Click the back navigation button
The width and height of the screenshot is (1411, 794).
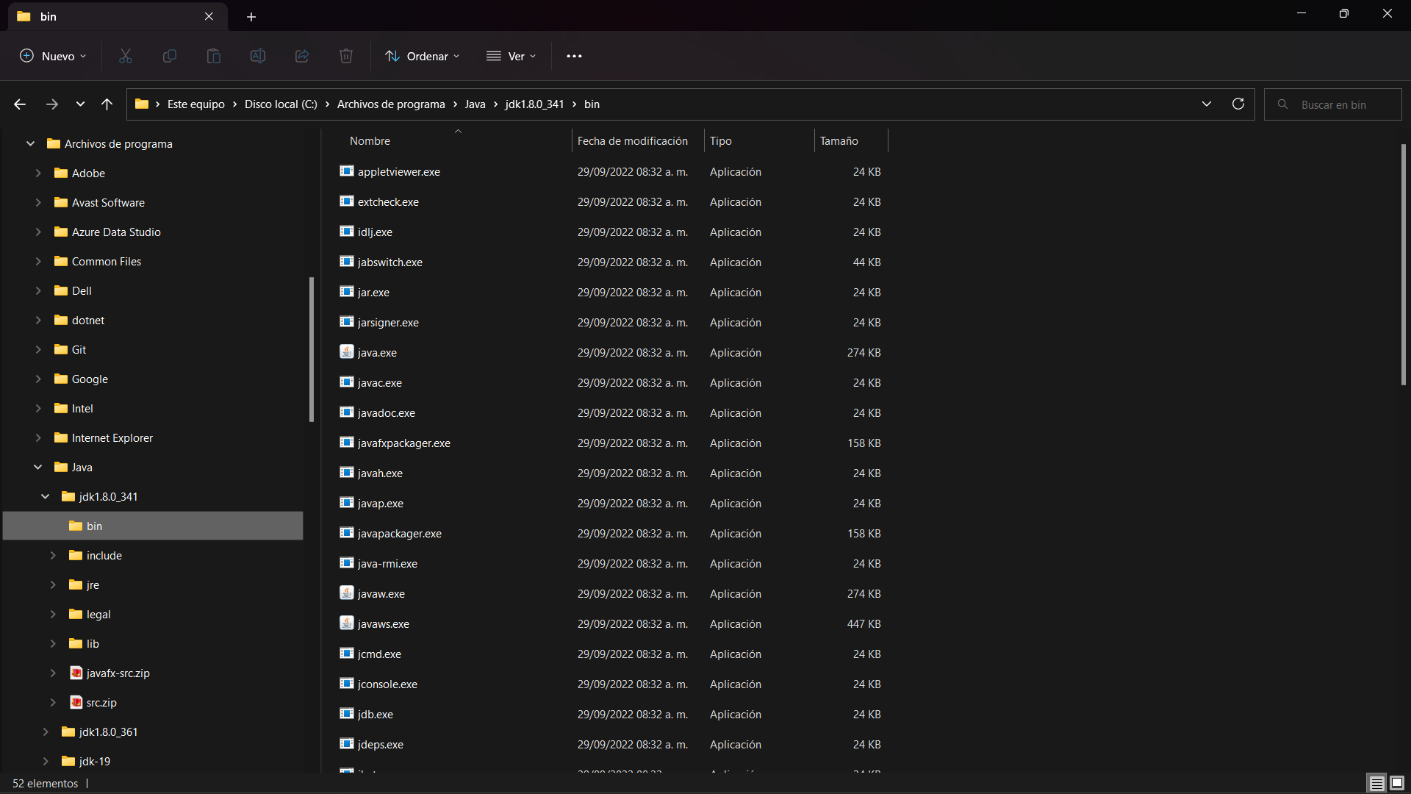pyautogui.click(x=21, y=104)
